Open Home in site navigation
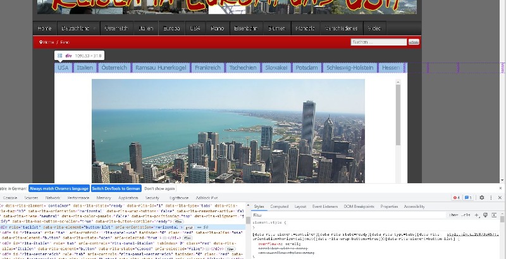This screenshot has width=506, height=259. pos(45,28)
